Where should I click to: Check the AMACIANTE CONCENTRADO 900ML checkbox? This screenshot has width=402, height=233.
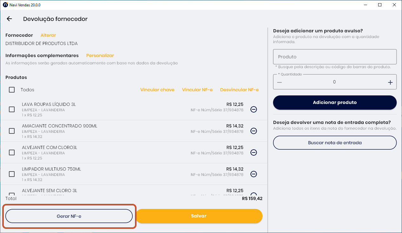[x=12, y=131]
